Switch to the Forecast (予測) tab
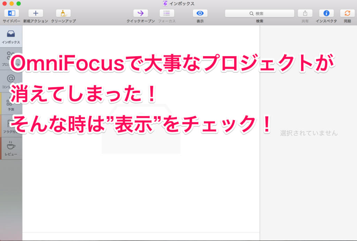Screen dimensions: 357x241 click(x=11, y=103)
